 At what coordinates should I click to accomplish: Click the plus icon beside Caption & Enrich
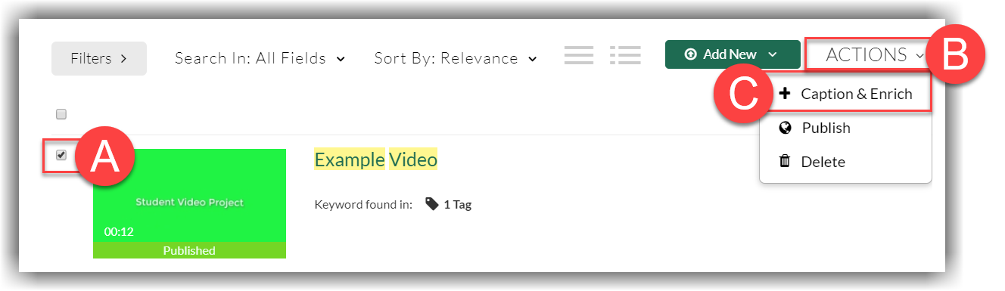click(x=785, y=94)
